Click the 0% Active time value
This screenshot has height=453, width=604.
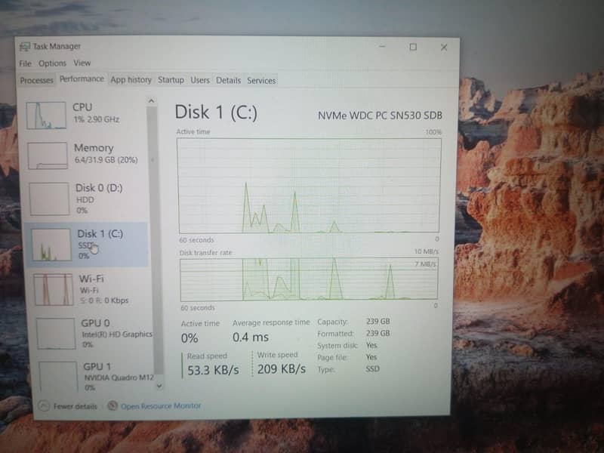click(x=190, y=338)
